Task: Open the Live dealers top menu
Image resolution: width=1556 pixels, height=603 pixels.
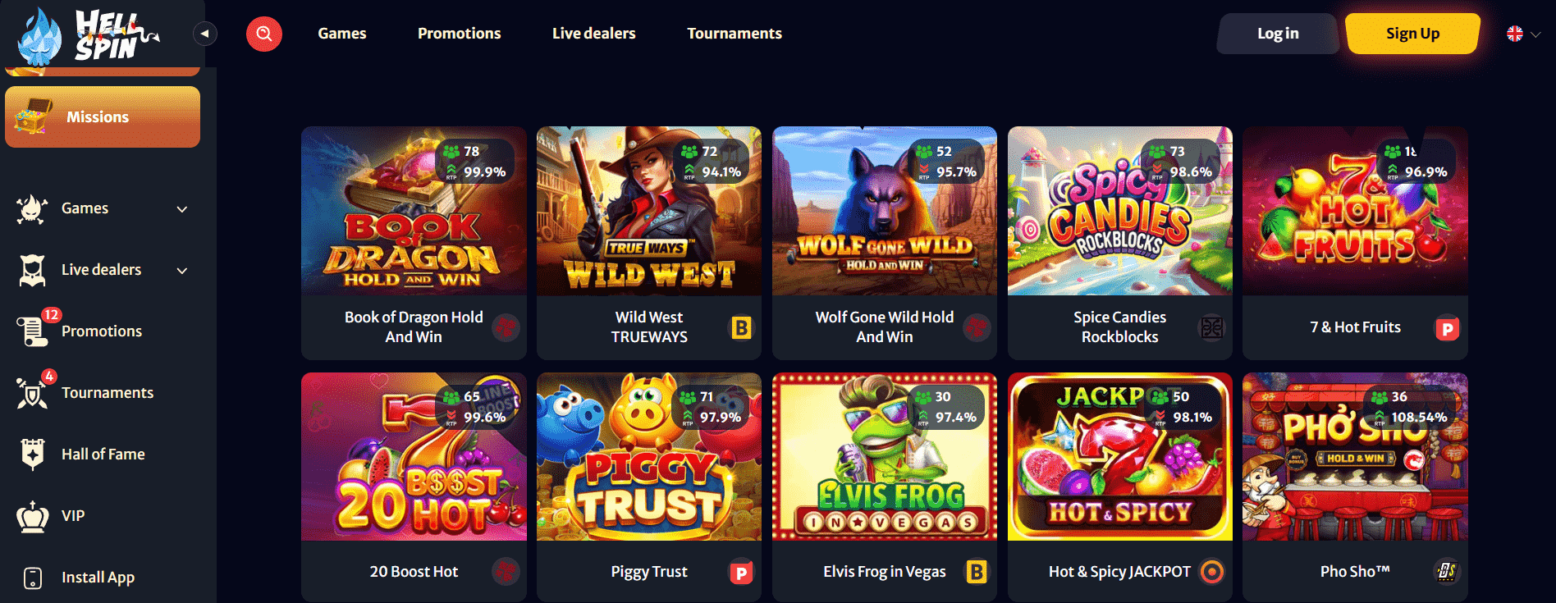Action: coord(594,34)
